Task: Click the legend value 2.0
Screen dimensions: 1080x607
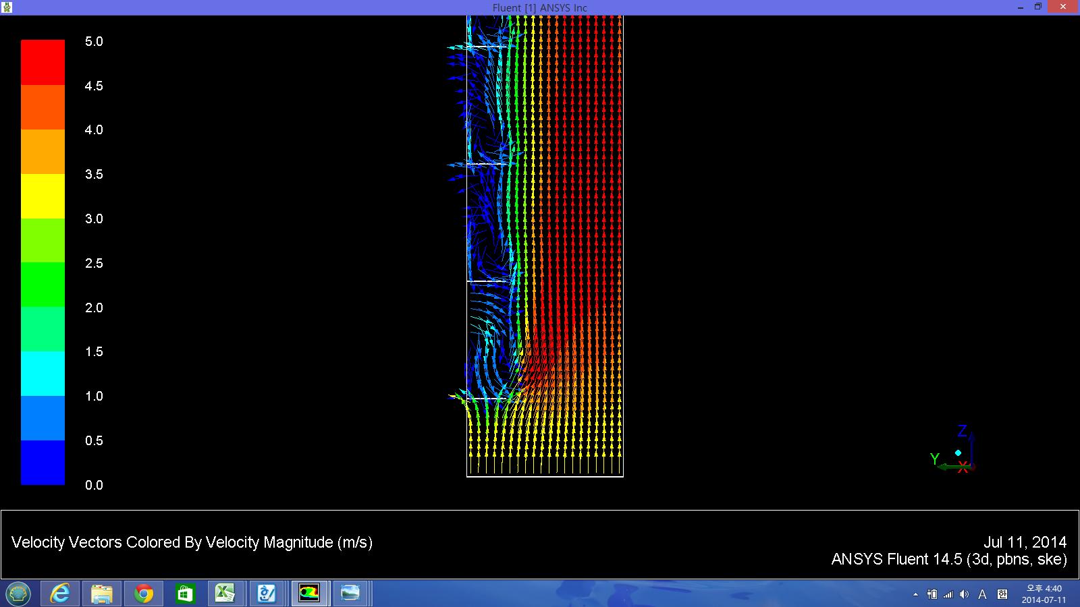Action: tap(94, 308)
